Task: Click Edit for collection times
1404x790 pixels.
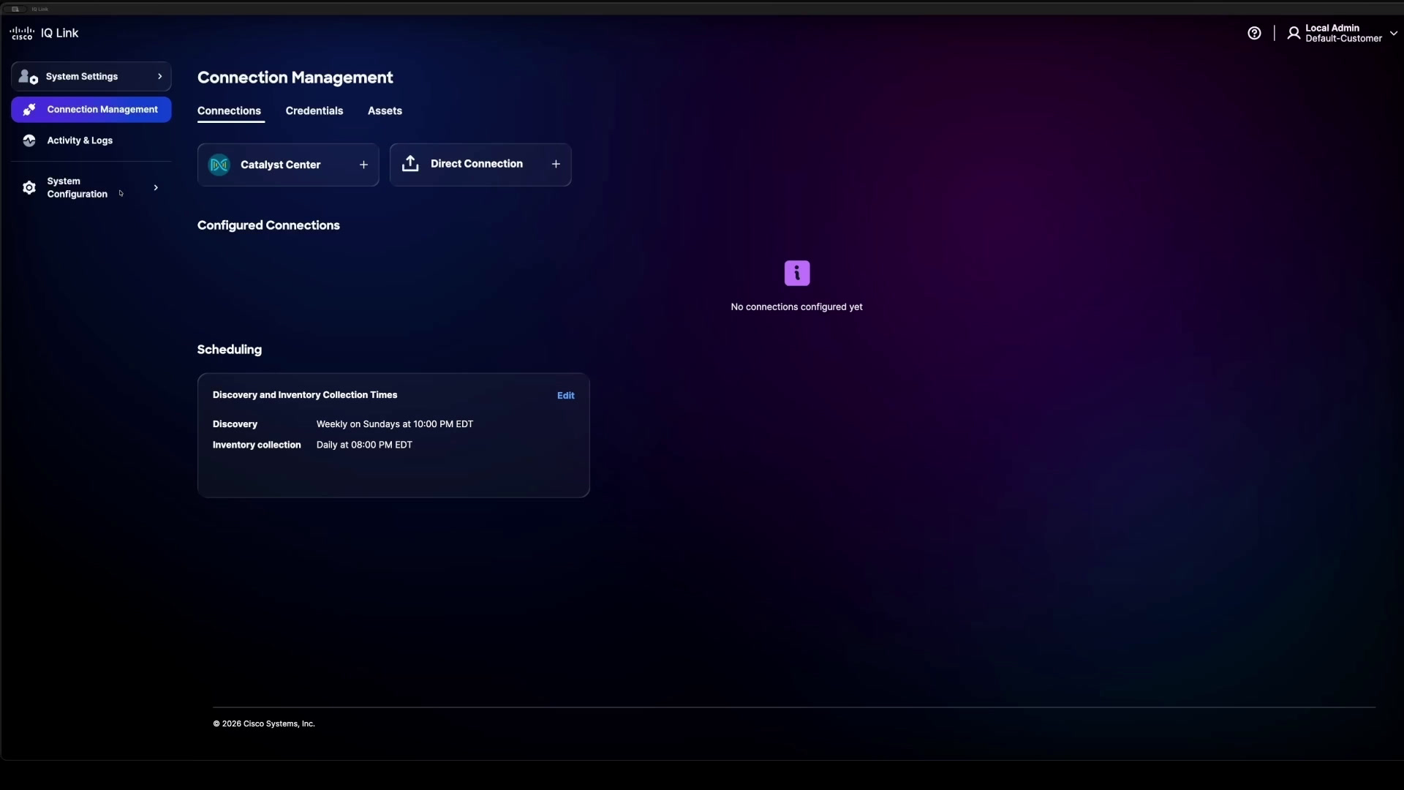Action: pyautogui.click(x=565, y=396)
